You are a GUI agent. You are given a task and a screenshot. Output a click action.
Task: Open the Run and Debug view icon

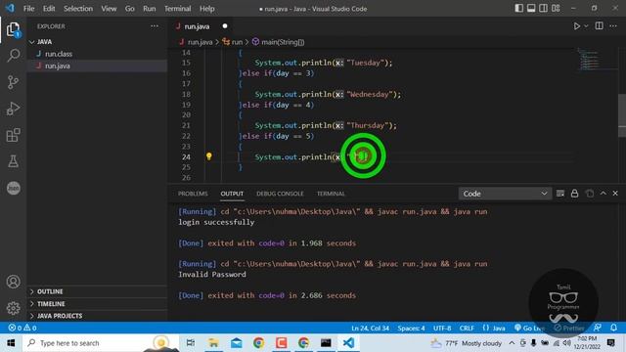point(13,109)
